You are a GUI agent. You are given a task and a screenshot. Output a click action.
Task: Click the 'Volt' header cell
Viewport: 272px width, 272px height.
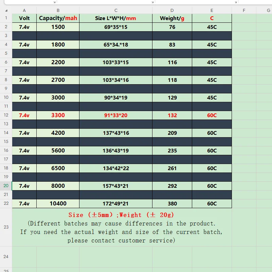click(24, 18)
